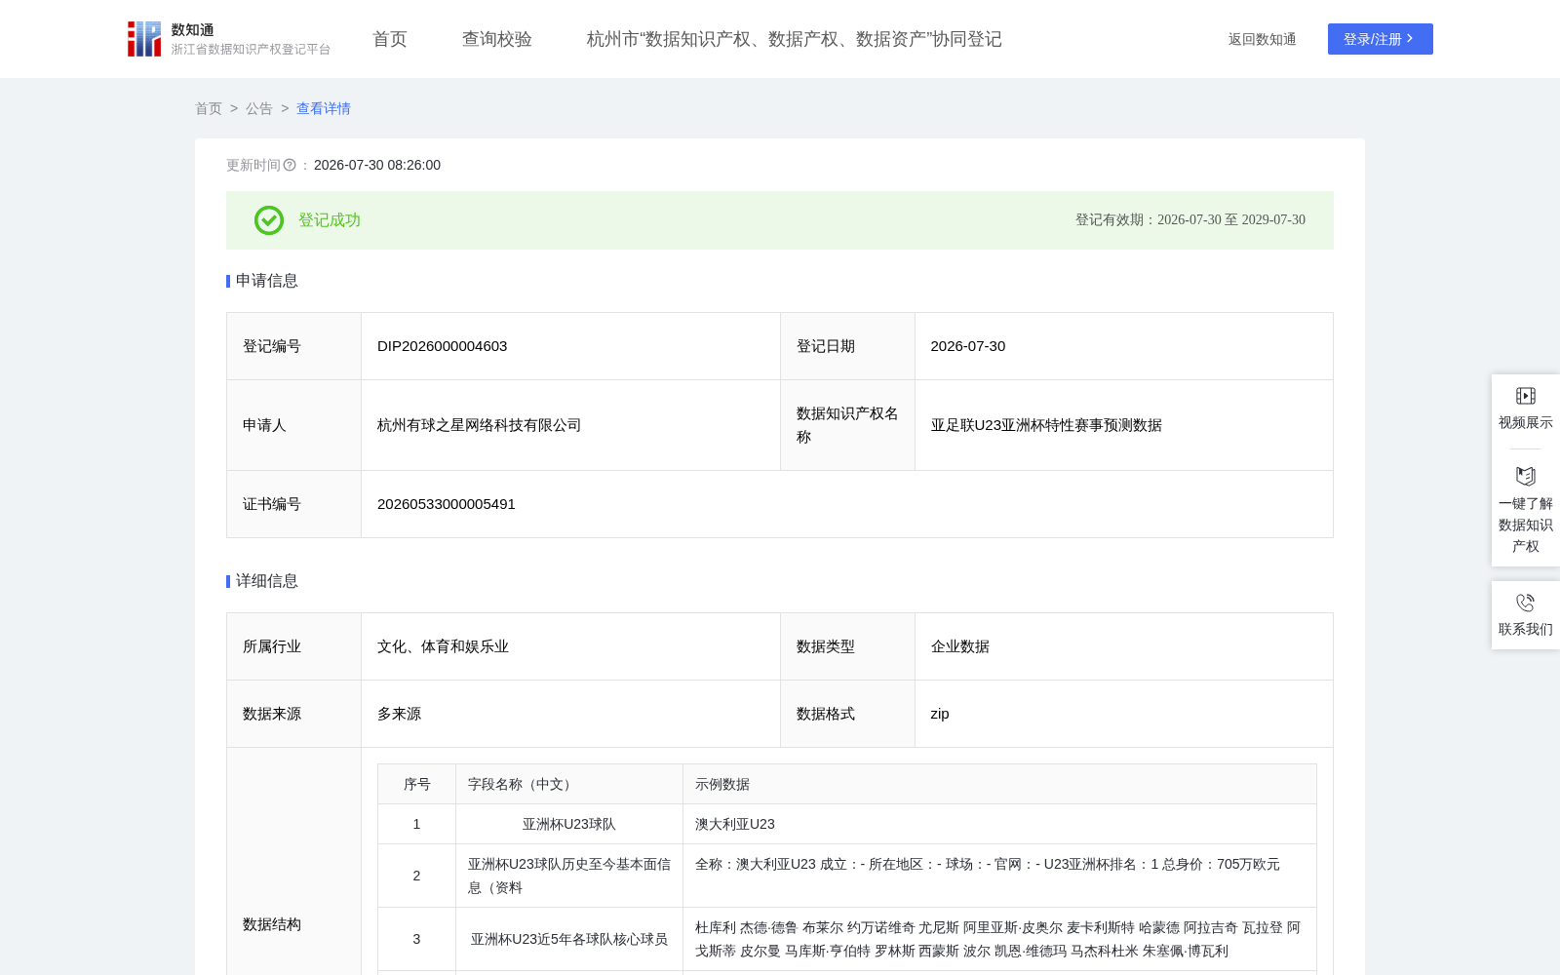Click the sample value 澳大利亚U23
The height and width of the screenshot is (975, 1560).
[x=735, y=824]
